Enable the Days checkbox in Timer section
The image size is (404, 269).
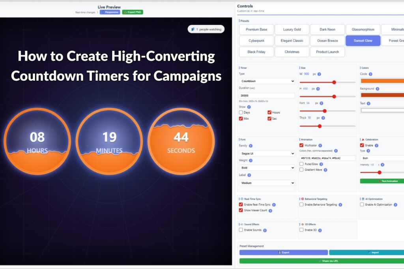click(241, 112)
